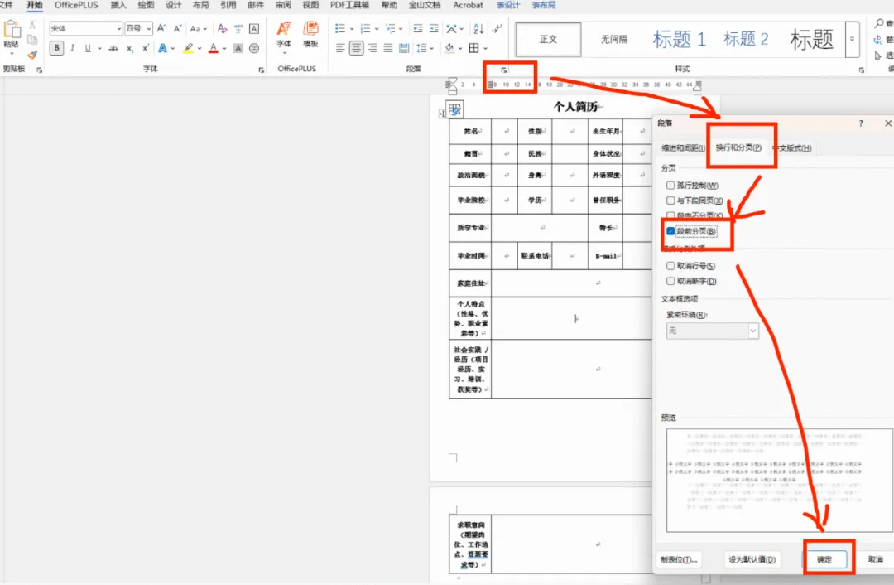Click the table move handle

pos(442,114)
